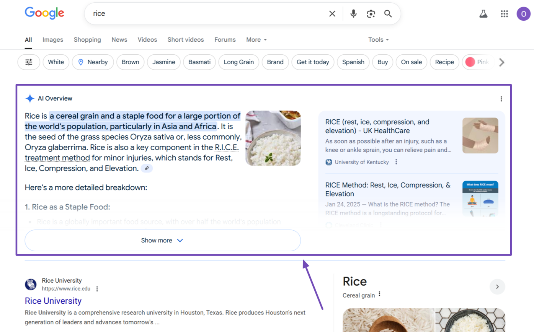Apply the Jasmine filter chip
Image resolution: width=534 pixels, height=332 pixels.
[164, 62]
